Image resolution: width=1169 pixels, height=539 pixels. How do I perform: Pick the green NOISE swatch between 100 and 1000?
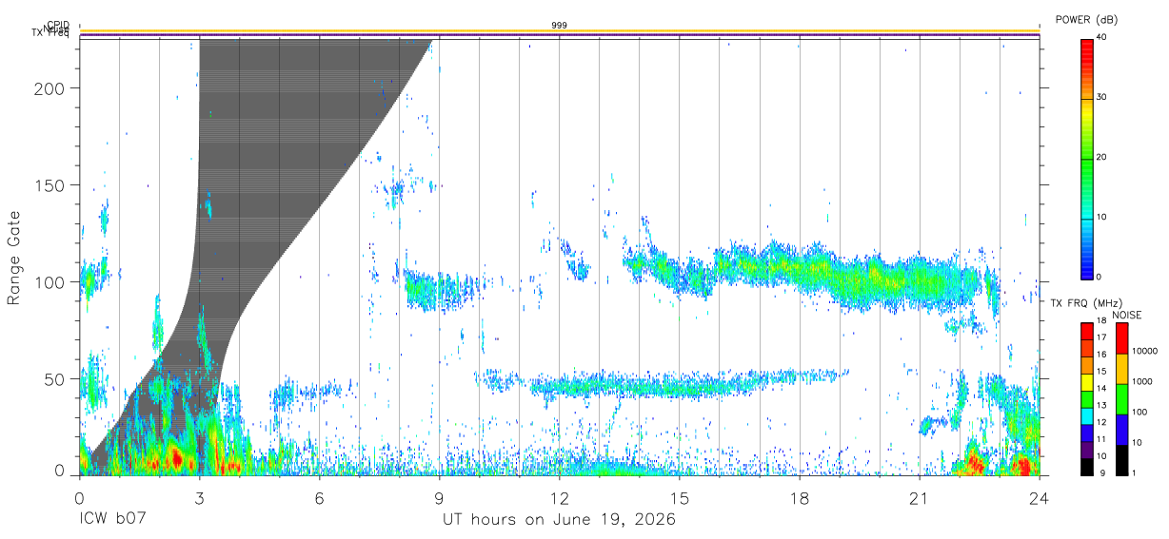(x=1120, y=398)
